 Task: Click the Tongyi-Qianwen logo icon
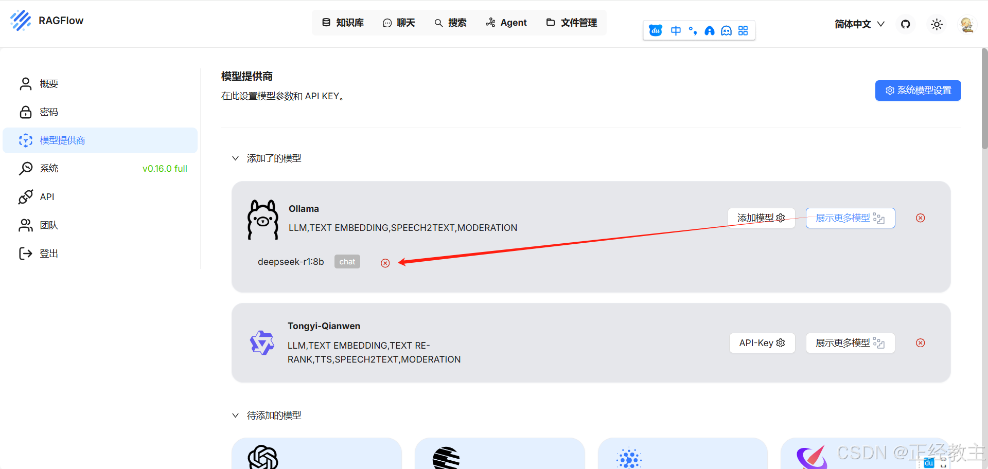pos(262,343)
